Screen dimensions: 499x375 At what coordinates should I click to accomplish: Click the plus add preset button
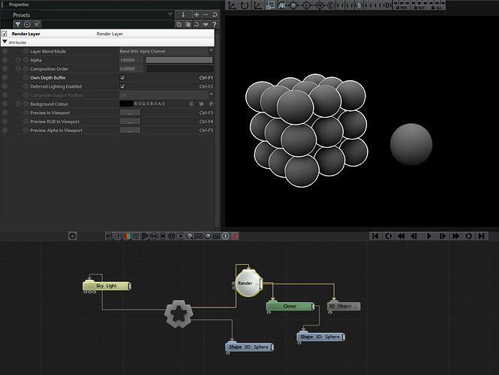point(197,15)
